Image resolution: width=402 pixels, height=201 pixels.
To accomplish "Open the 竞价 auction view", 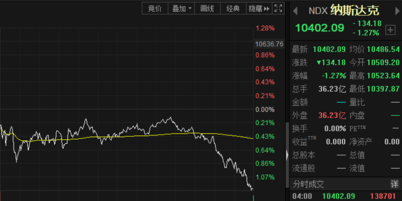I will 155,9.
